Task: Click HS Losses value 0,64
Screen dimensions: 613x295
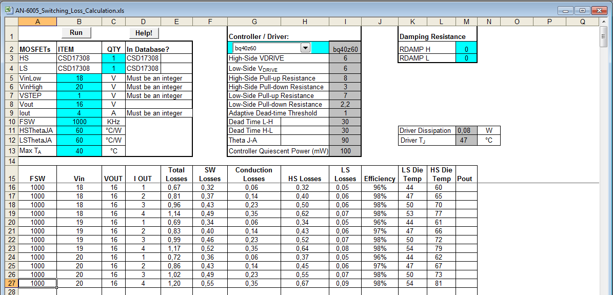Action: pyautogui.click(x=306, y=248)
